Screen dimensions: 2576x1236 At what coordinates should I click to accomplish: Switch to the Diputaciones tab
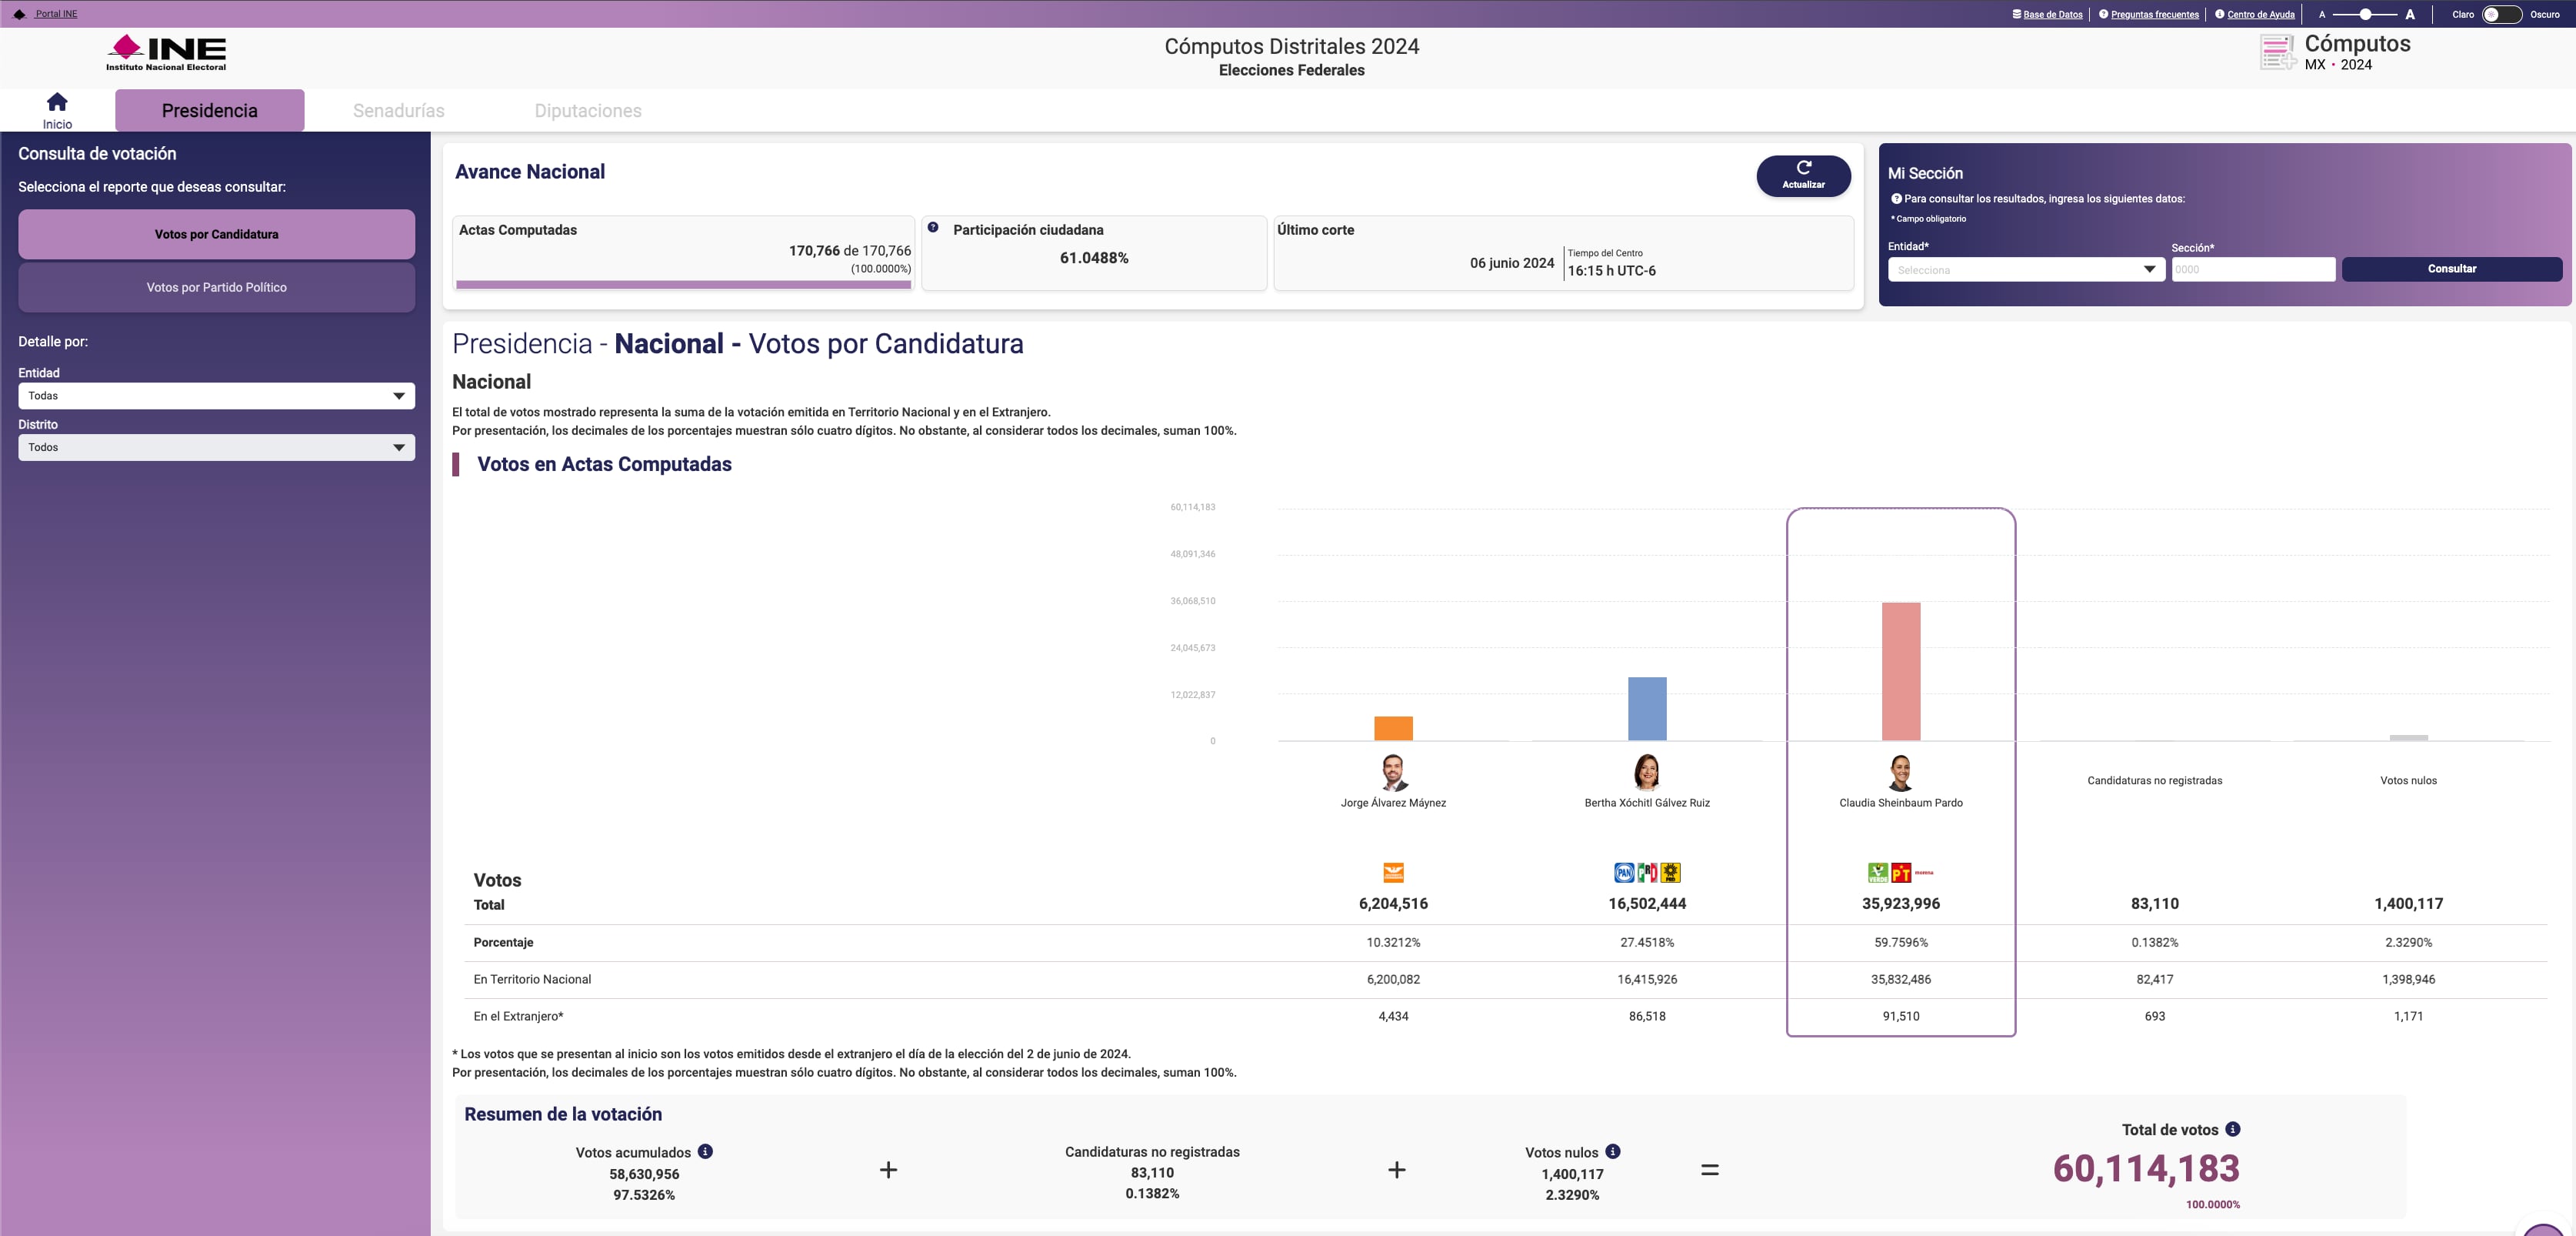click(x=588, y=110)
